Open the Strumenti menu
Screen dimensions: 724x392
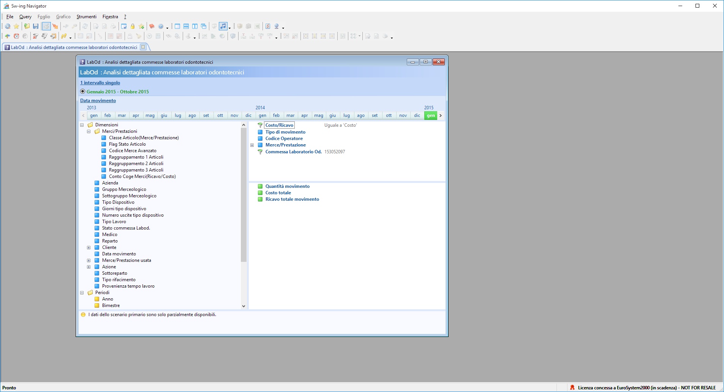pyautogui.click(x=87, y=17)
